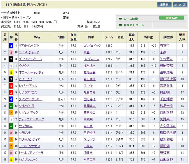Switch to the オッズ odds tab
189x164 pixels.
click(x=180, y=5)
